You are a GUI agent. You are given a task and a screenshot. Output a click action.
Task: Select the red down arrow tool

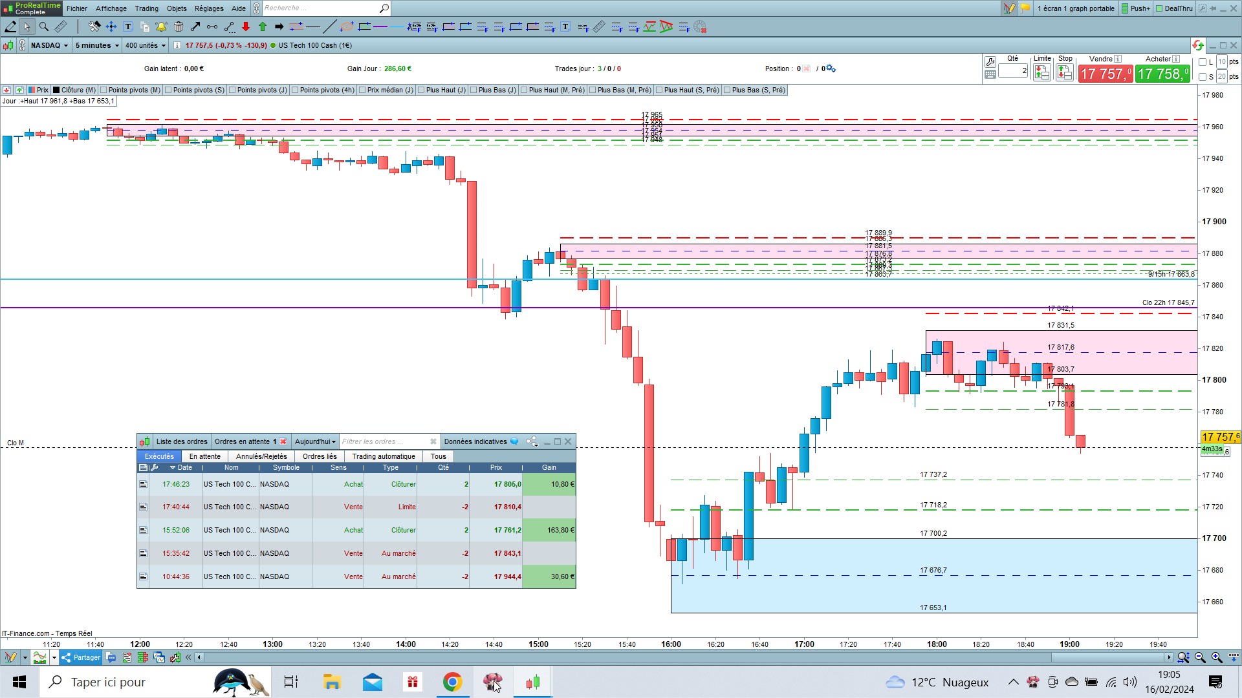pyautogui.click(x=246, y=26)
